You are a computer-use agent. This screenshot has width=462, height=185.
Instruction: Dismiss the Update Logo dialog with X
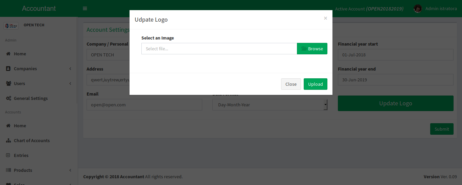325,18
